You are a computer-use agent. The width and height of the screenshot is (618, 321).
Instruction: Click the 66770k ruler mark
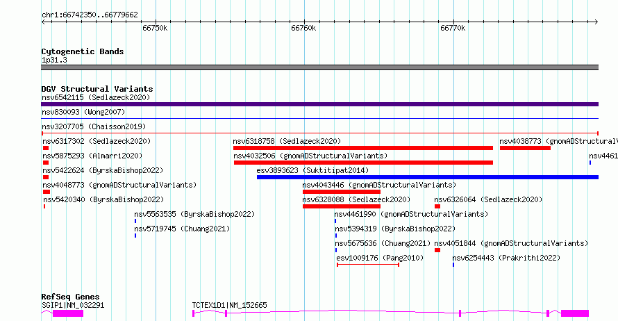pyautogui.click(x=453, y=28)
